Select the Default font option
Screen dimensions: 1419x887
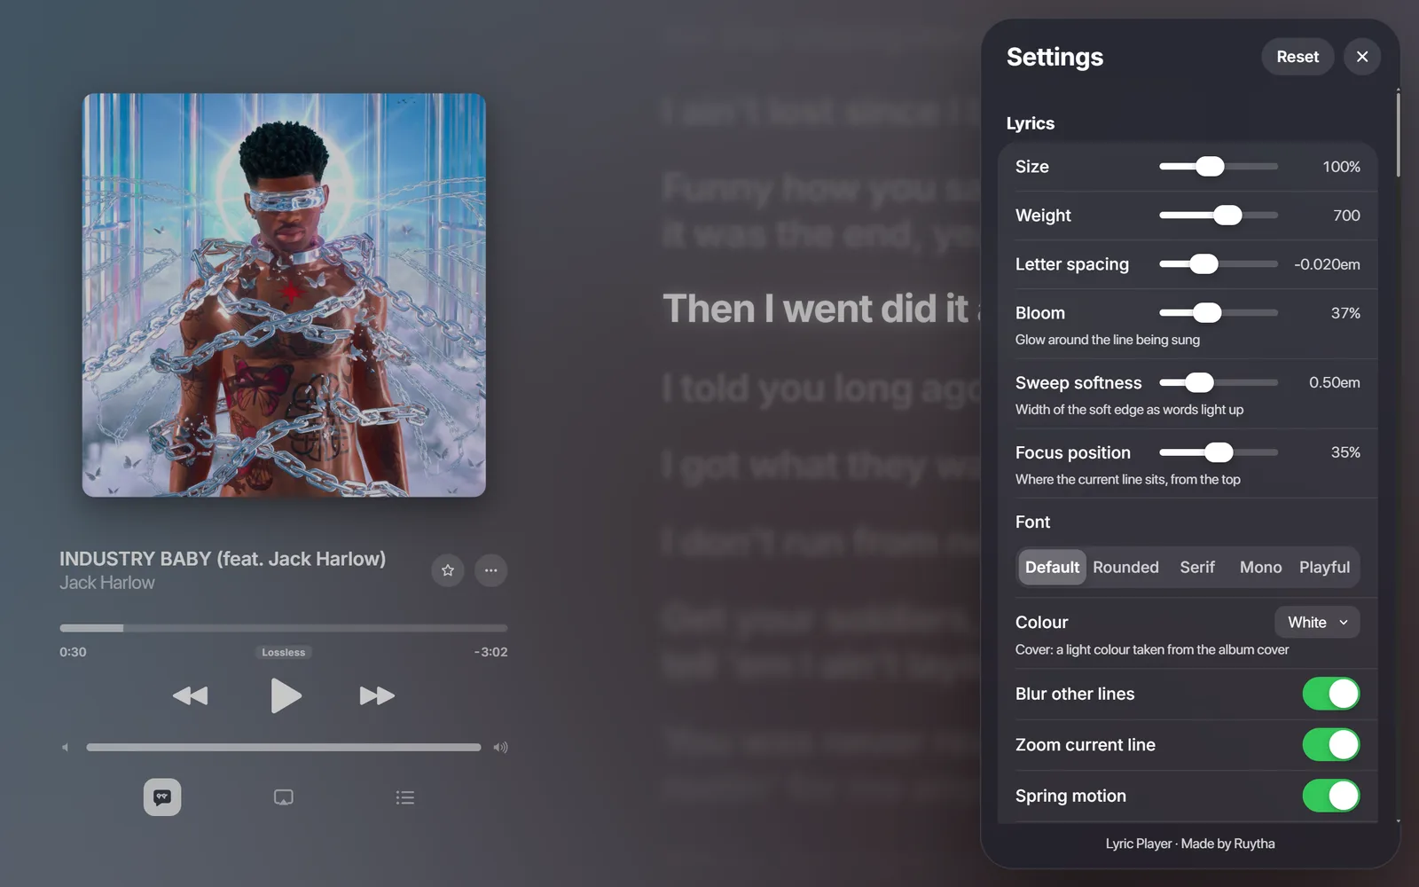click(x=1053, y=568)
